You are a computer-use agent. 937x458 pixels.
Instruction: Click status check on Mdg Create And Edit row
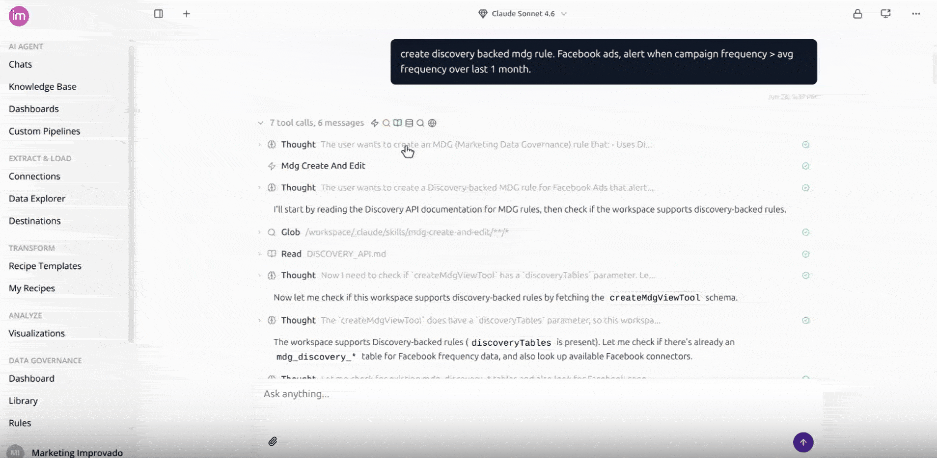805,166
